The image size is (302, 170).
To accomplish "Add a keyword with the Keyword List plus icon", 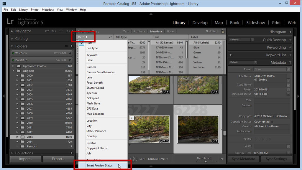I will coord(231,55).
